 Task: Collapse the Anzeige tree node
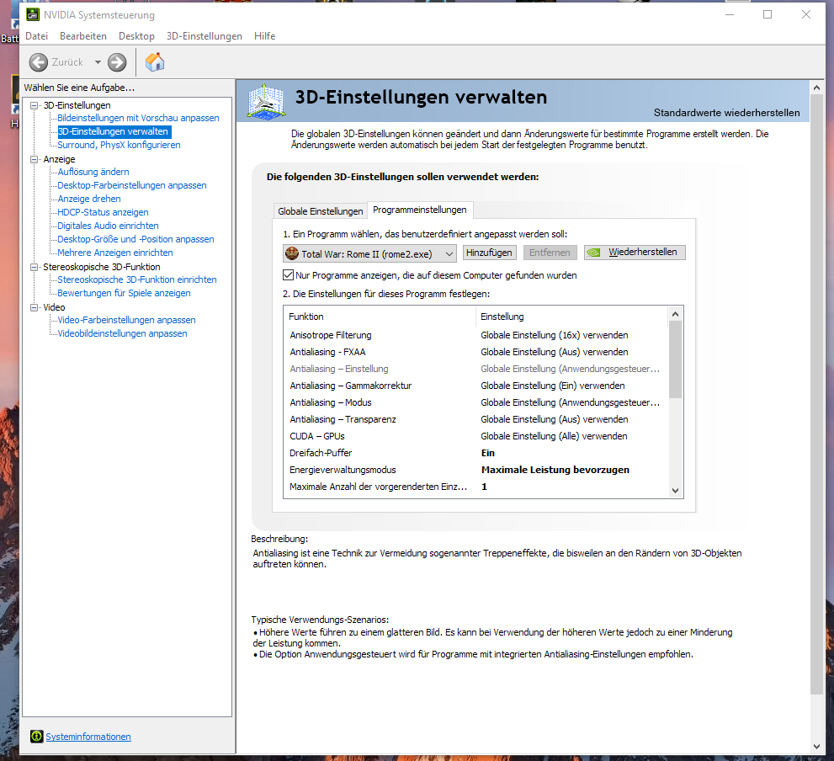(35, 159)
